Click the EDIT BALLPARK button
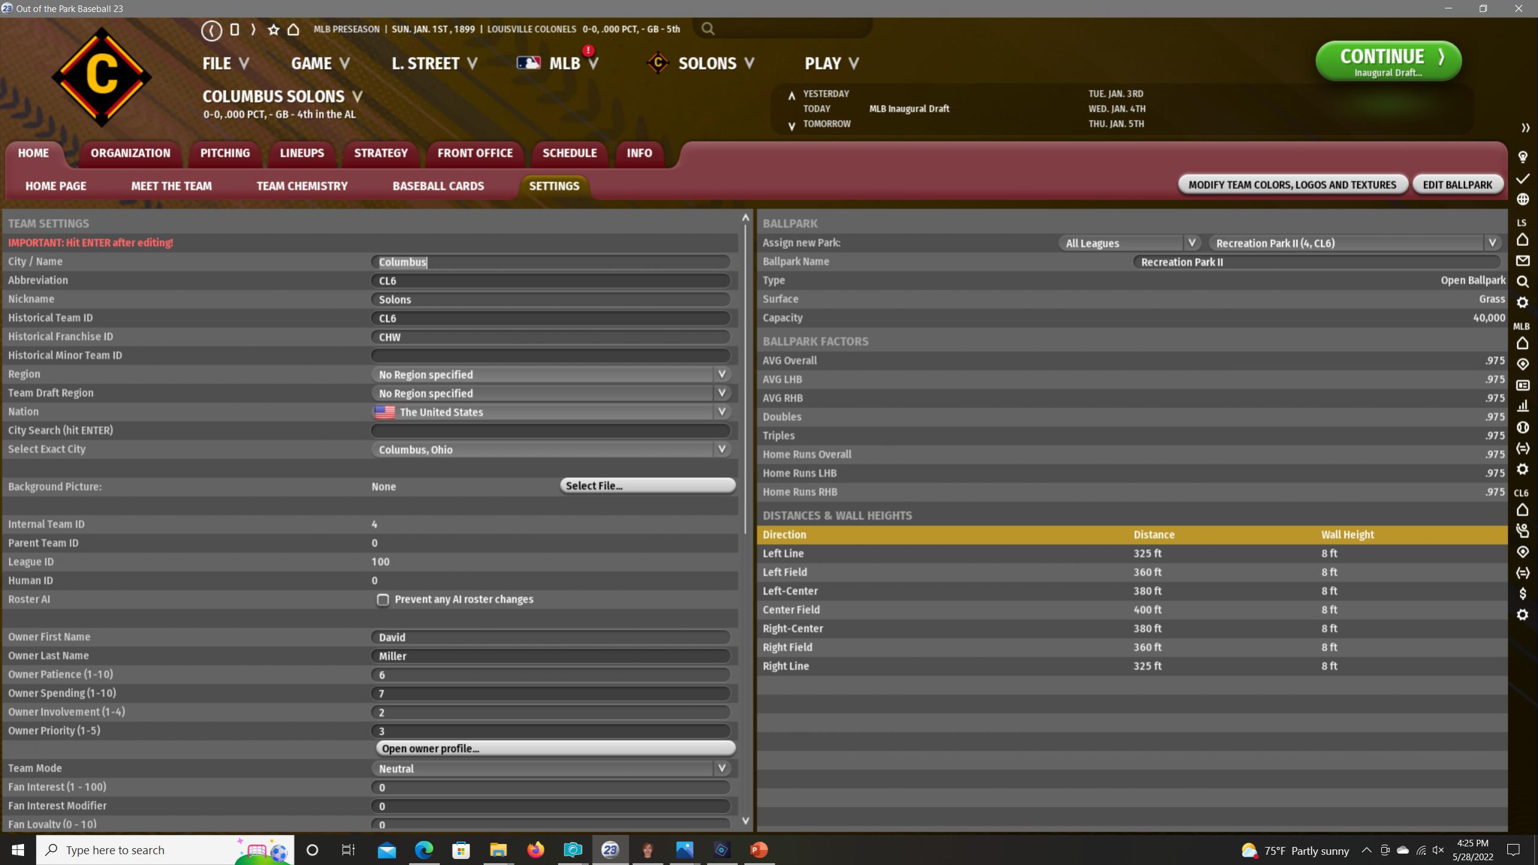Image resolution: width=1538 pixels, height=865 pixels. click(1457, 185)
